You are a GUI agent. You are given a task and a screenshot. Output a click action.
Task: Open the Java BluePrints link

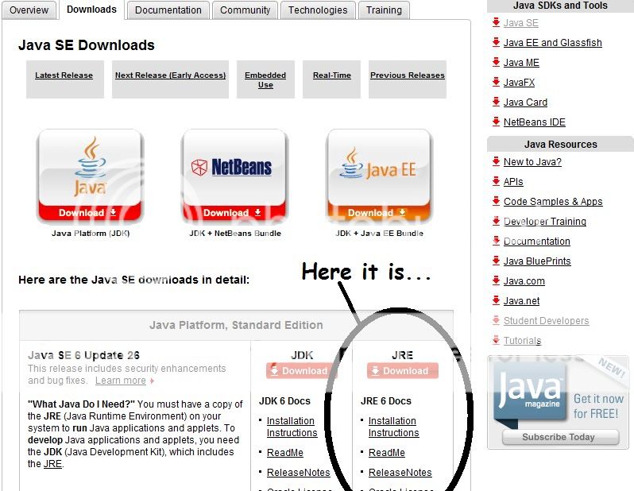537,261
